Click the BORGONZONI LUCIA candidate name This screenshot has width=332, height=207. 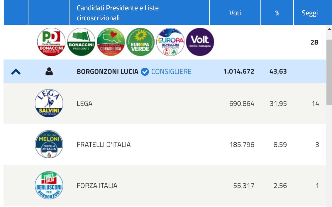tap(108, 72)
